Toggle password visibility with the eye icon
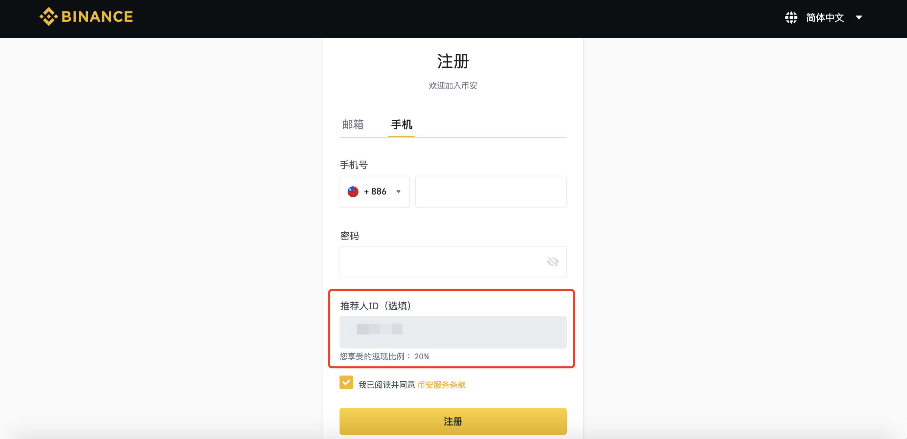 coord(553,261)
